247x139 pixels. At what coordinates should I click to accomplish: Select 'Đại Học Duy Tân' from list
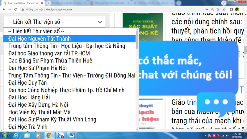coord(69,83)
